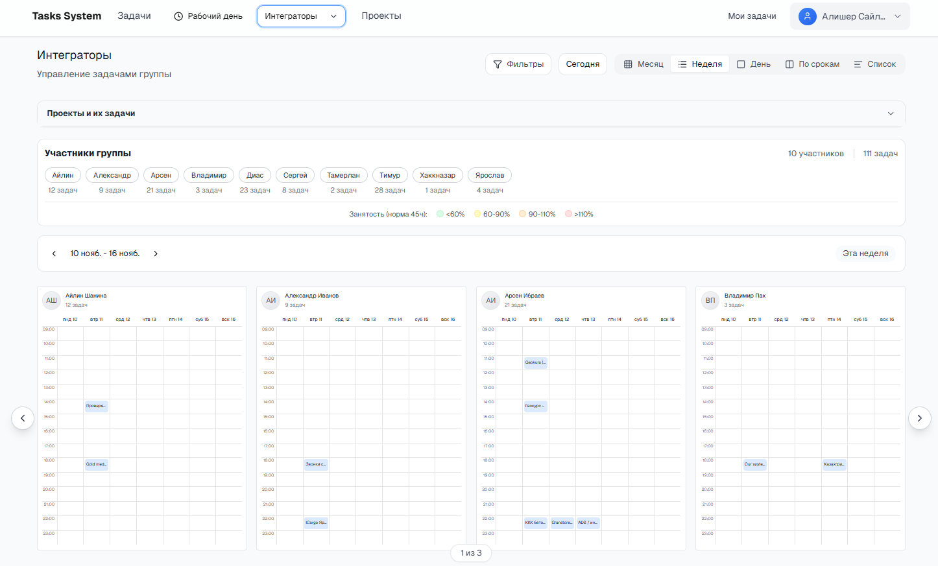Screen dimensions: 938x566
Task: Select Задачи in the top navigation
Action: (134, 16)
